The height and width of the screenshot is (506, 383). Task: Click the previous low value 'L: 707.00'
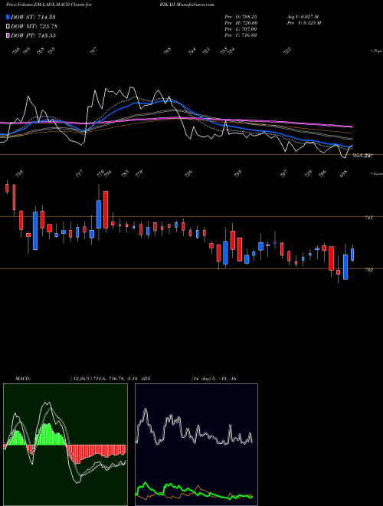pyautogui.click(x=247, y=29)
